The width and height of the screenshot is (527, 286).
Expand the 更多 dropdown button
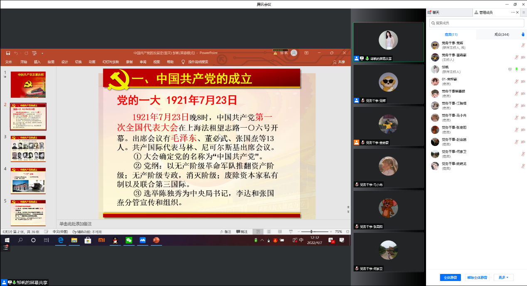click(503, 277)
